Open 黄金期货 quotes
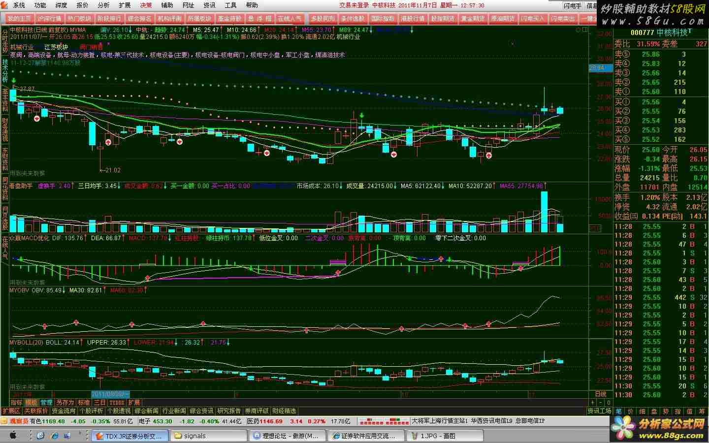Screen dimensions: 709x443 pyautogui.click(x=473, y=19)
